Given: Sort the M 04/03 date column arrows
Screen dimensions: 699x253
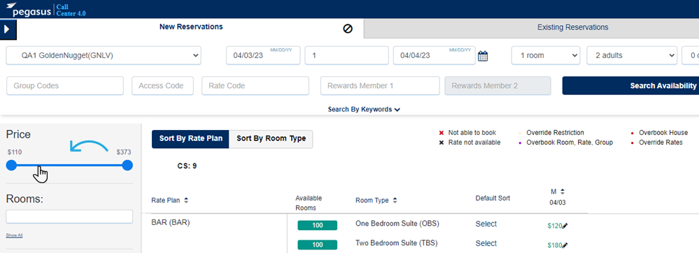Looking at the screenshot, I should pyautogui.click(x=562, y=191).
